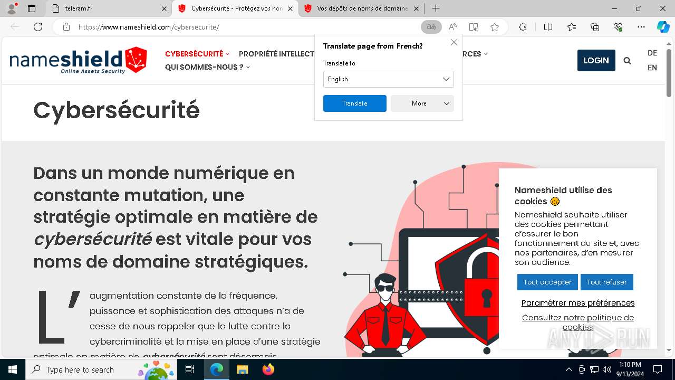Open the Translate to language dropdown
This screenshot has height=380, width=675.
click(x=389, y=79)
